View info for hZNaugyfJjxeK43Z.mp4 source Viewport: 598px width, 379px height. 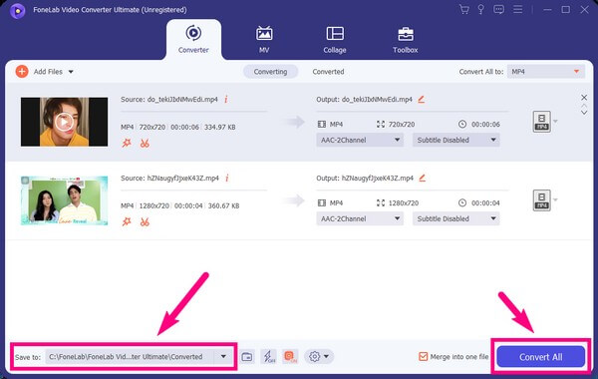pyautogui.click(x=227, y=178)
